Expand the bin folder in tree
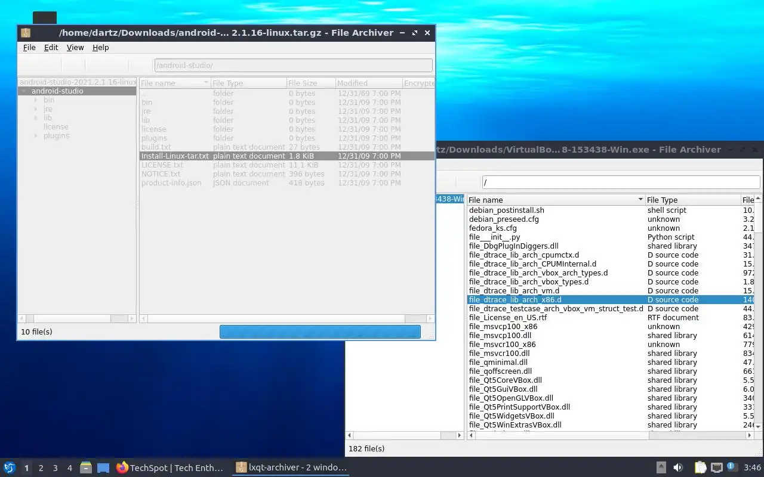The height and width of the screenshot is (477, 764). tap(36, 100)
